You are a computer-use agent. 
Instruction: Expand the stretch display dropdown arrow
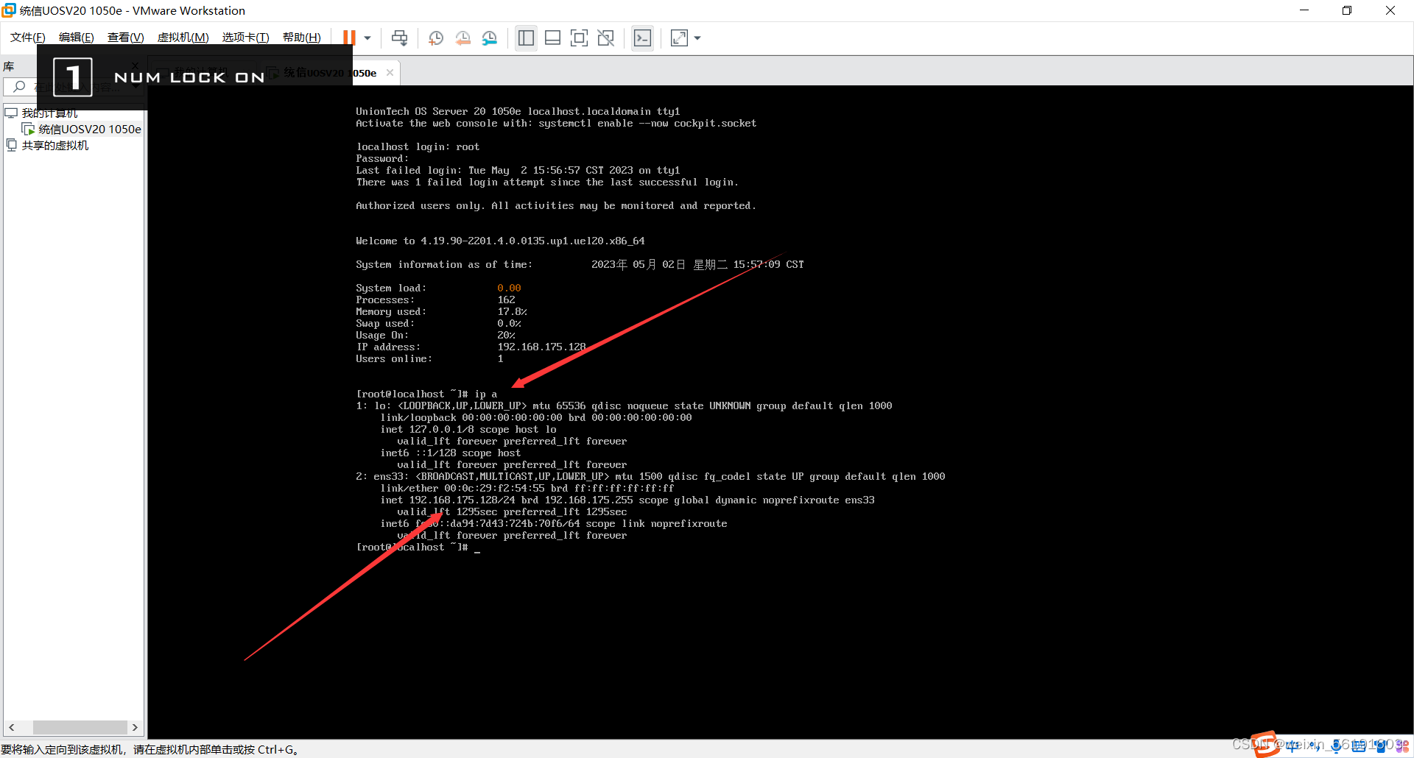[697, 38]
